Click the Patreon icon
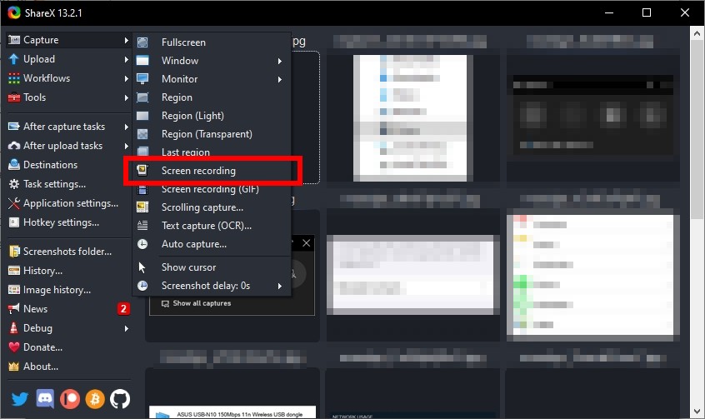 pyautogui.click(x=70, y=399)
